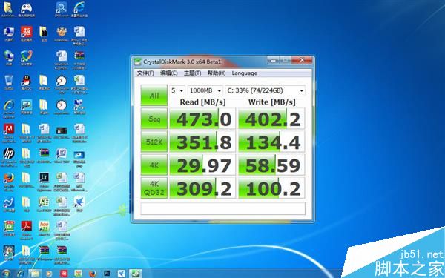Open the 1000MB test size dropdown
This screenshot has height=278, width=445.
[x=205, y=90]
